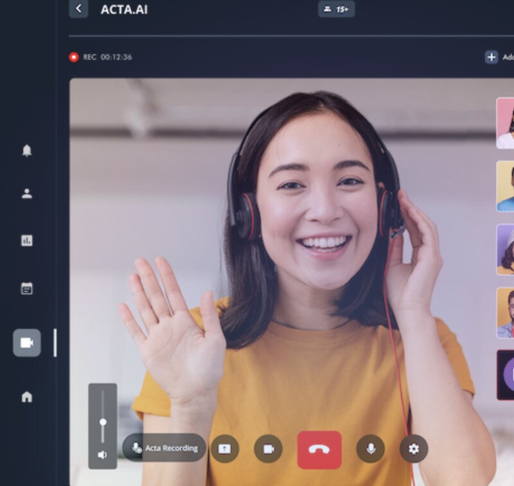Image resolution: width=514 pixels, height=486 pixels.
Task: Open the calendar icon in sidebar
Action: coord(27,288)
